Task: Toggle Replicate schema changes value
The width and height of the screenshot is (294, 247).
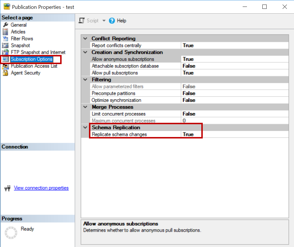Action: 188,134
